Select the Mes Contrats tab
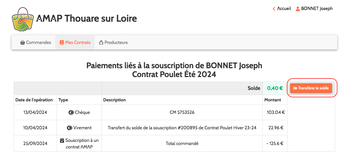 click(x=75, y=43)
